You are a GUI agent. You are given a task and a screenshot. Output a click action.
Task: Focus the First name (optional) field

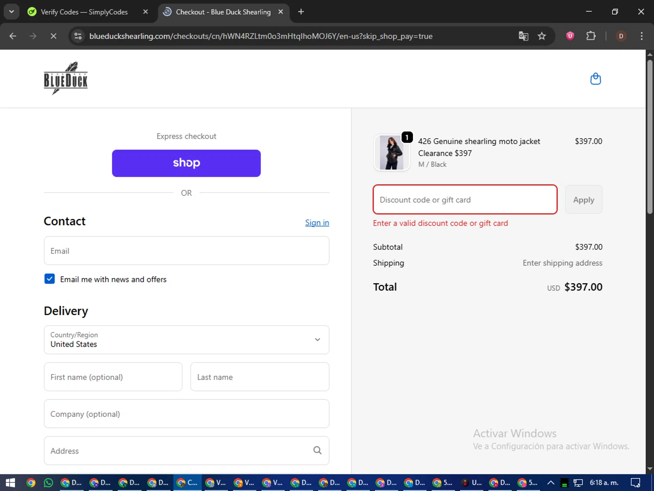click(113, 377)
